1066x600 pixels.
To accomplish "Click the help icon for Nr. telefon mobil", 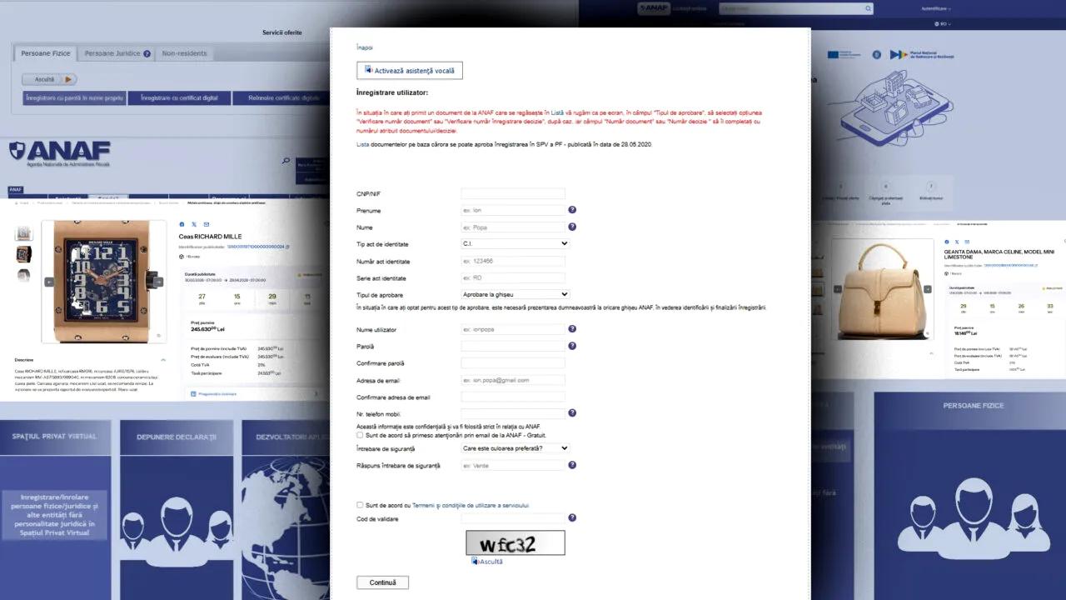I will [x=572, y=413].
